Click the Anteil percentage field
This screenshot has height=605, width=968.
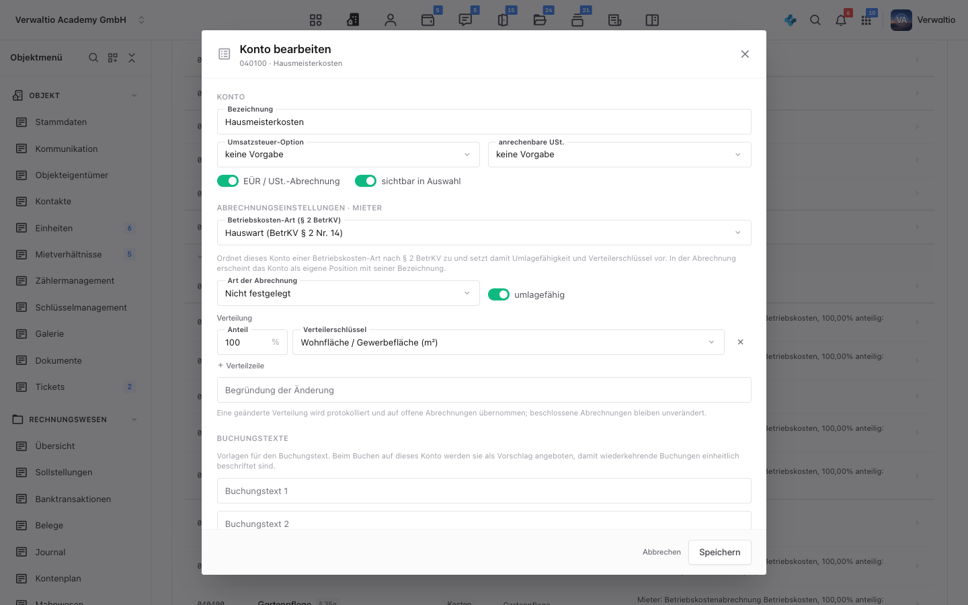(252, 342)
